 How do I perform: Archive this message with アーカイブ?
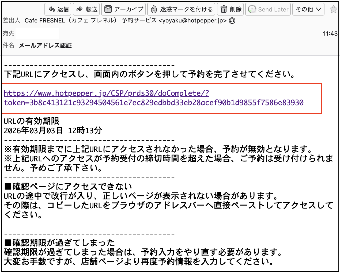tap(123, 9)
